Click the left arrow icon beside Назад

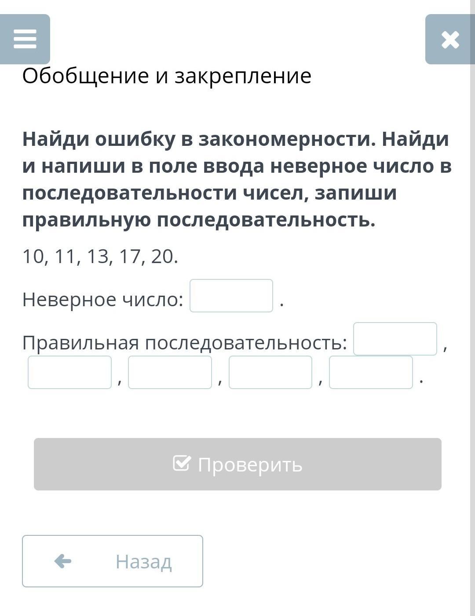tap(63, 561)
